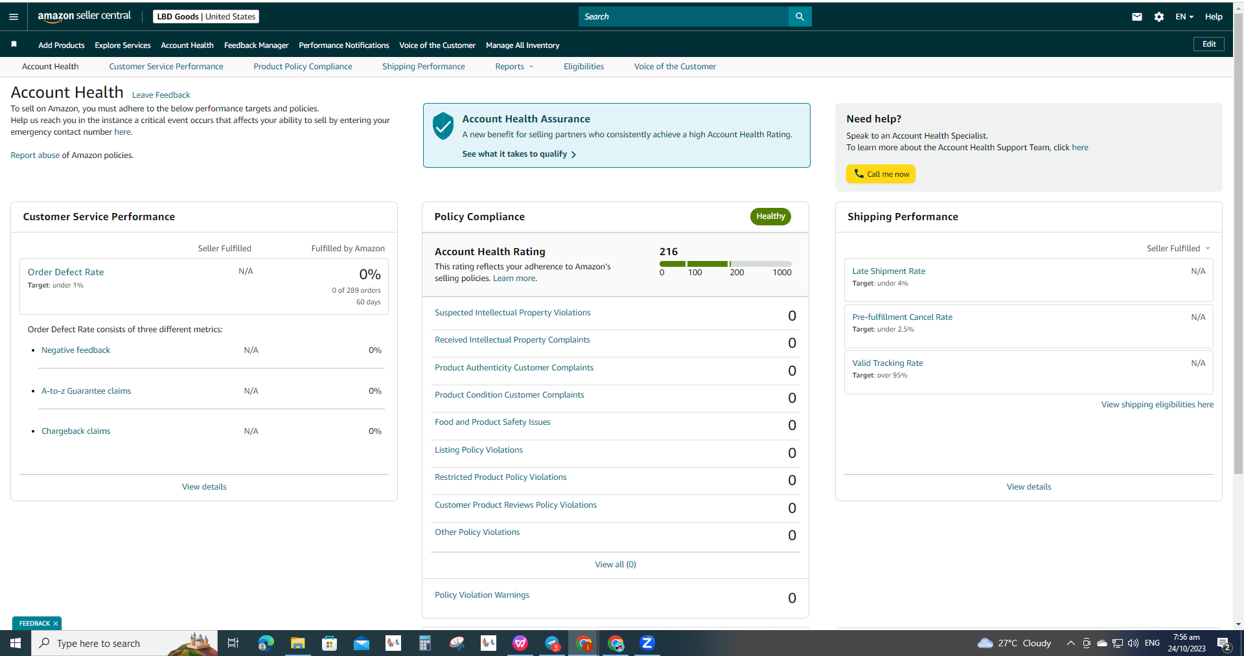Screen dimensions: 1244x656
Task: Open Task View in the taskbar
Action: coord(233,643)
